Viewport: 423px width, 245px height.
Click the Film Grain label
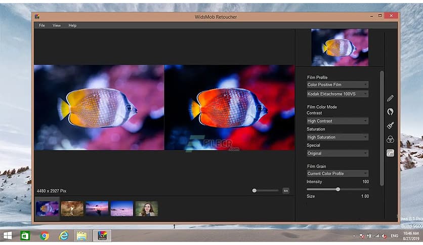pyautogui.click(x=316, y=167)
